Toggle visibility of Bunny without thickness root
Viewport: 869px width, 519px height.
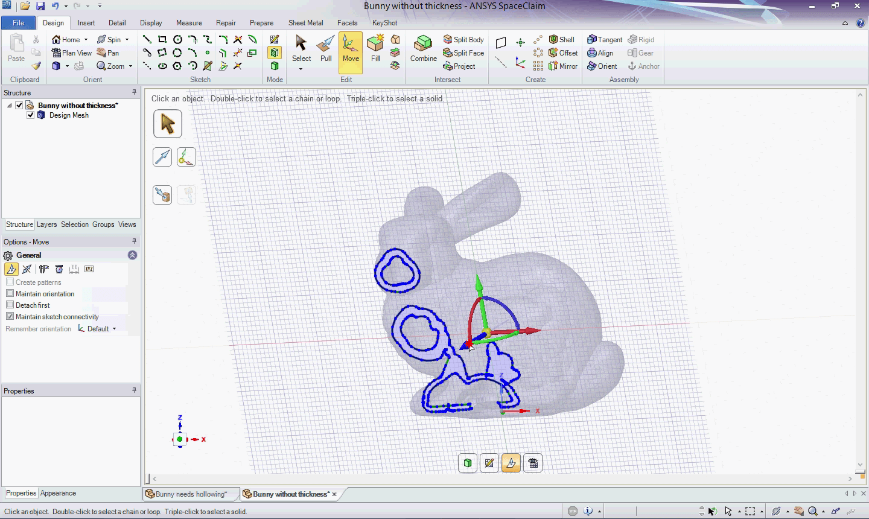coord(19,105)
